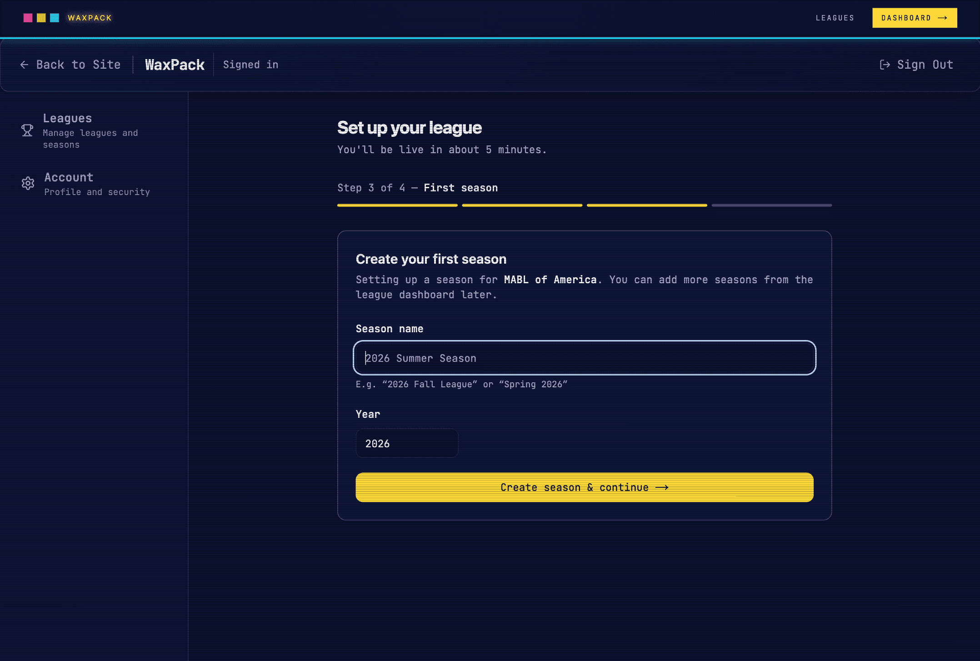This screenshot has width=980, height=661.
Task: Click Create season & continue button
Action: (x=585, y=487)
